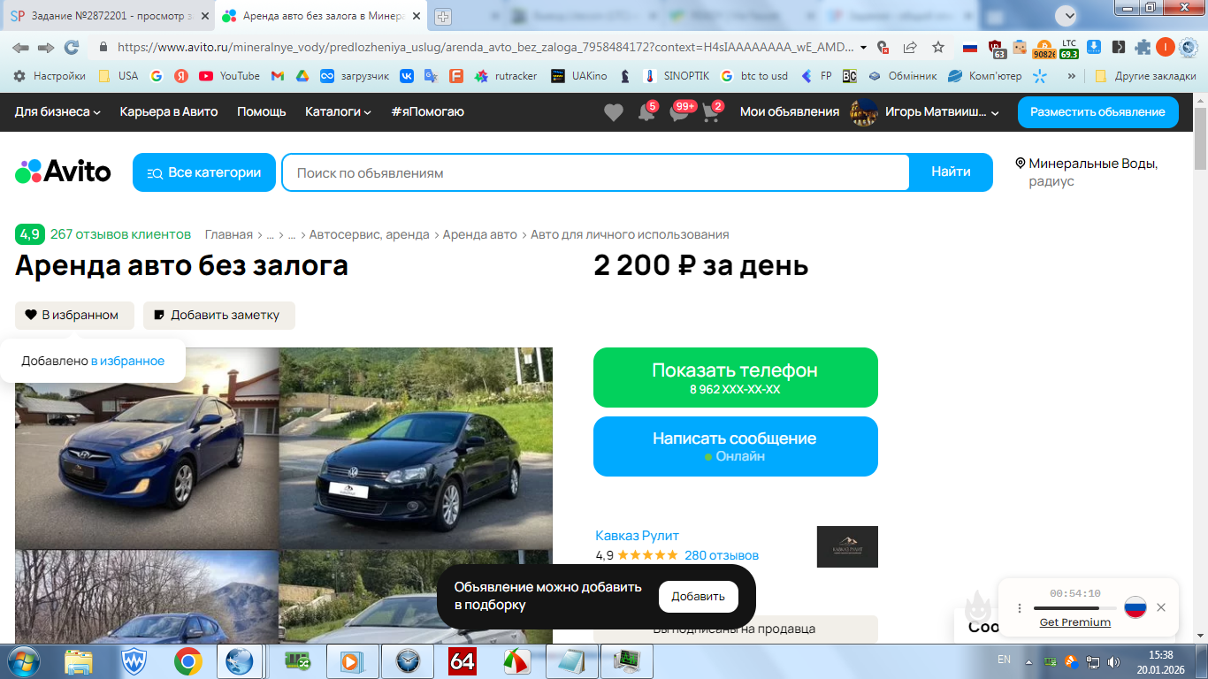Image resolution: width=1208 pixels, height=679 pixels.
Task: Open the blue Hyundai car photo
Action: (x=147, y=448)
